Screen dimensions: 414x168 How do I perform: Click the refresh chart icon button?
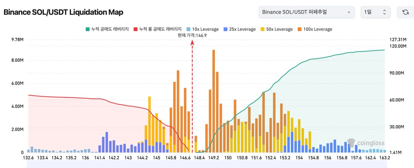pos(405,12)
